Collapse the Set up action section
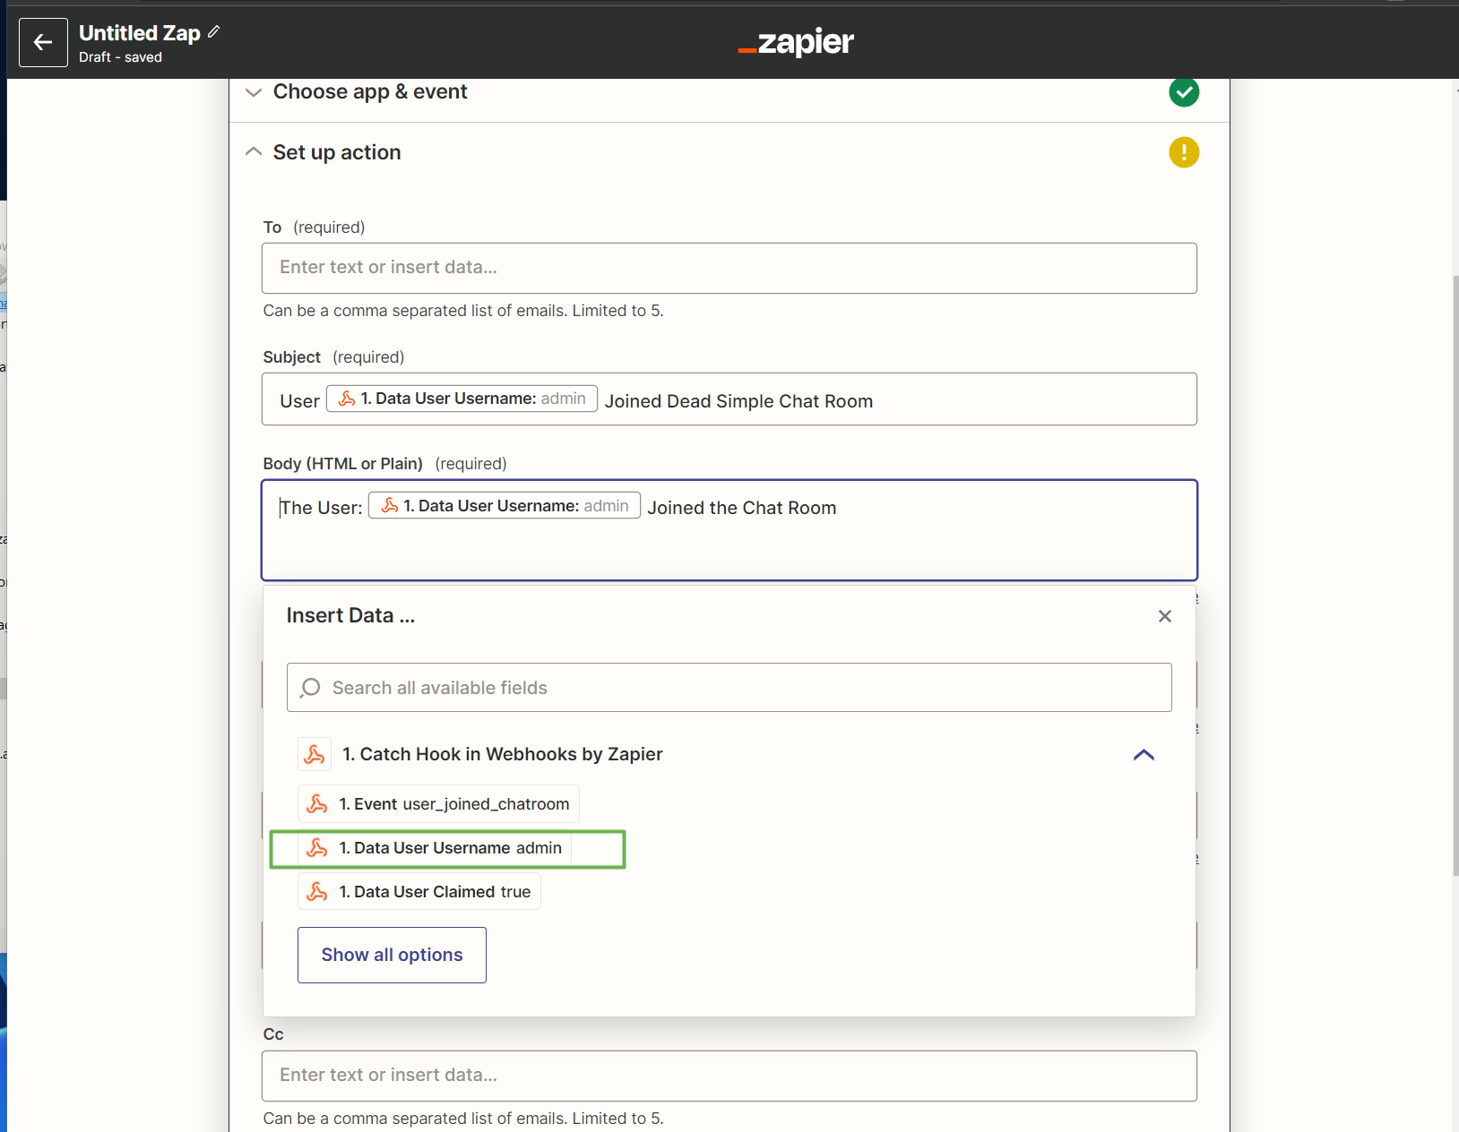This screenshot has height=1132, width=1459. pyautogui.click(x=254, y=151)
